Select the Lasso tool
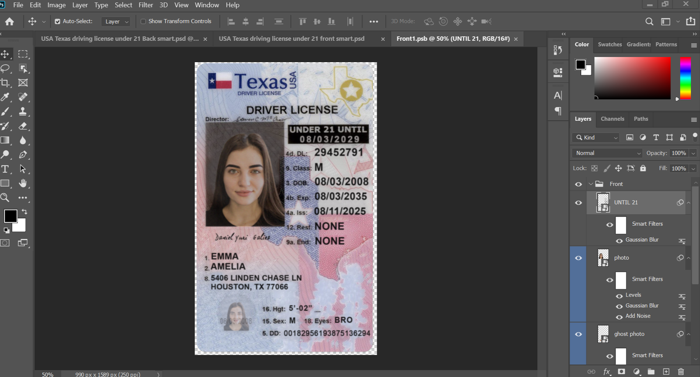This screenshot has height=377, width=700. tap(5, 68)
